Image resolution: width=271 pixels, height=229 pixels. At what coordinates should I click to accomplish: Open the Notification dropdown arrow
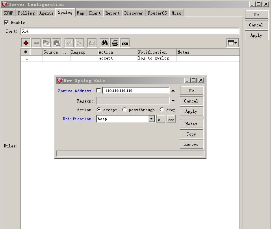tap(151, 119)
